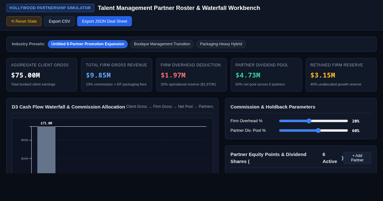Screen dimensions: 383x201
Task: Click the 40% unallocated growth reserve note
Action: pos(336,84)
